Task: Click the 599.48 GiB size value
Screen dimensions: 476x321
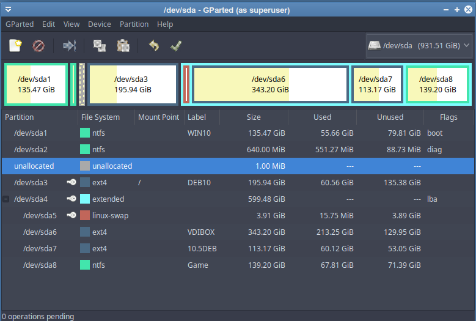Action: [x=266, y=199]
